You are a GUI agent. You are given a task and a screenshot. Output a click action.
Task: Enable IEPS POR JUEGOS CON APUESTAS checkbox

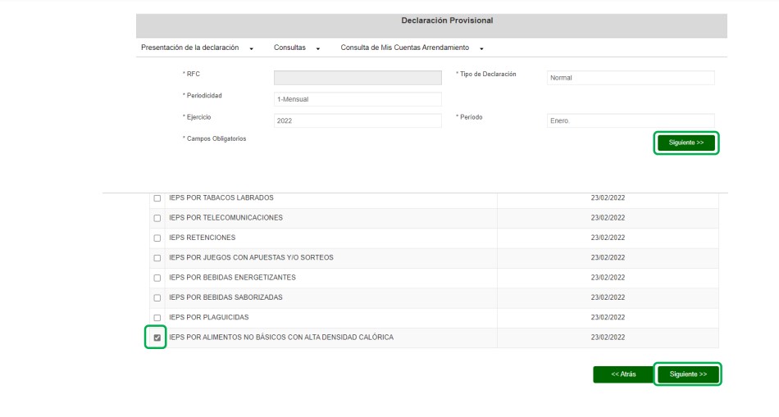[157, 257]
